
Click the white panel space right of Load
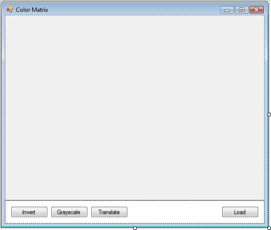pos(261,212)
